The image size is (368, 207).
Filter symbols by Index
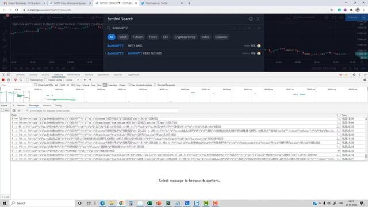pyautogui.click(x=205, y=37)
